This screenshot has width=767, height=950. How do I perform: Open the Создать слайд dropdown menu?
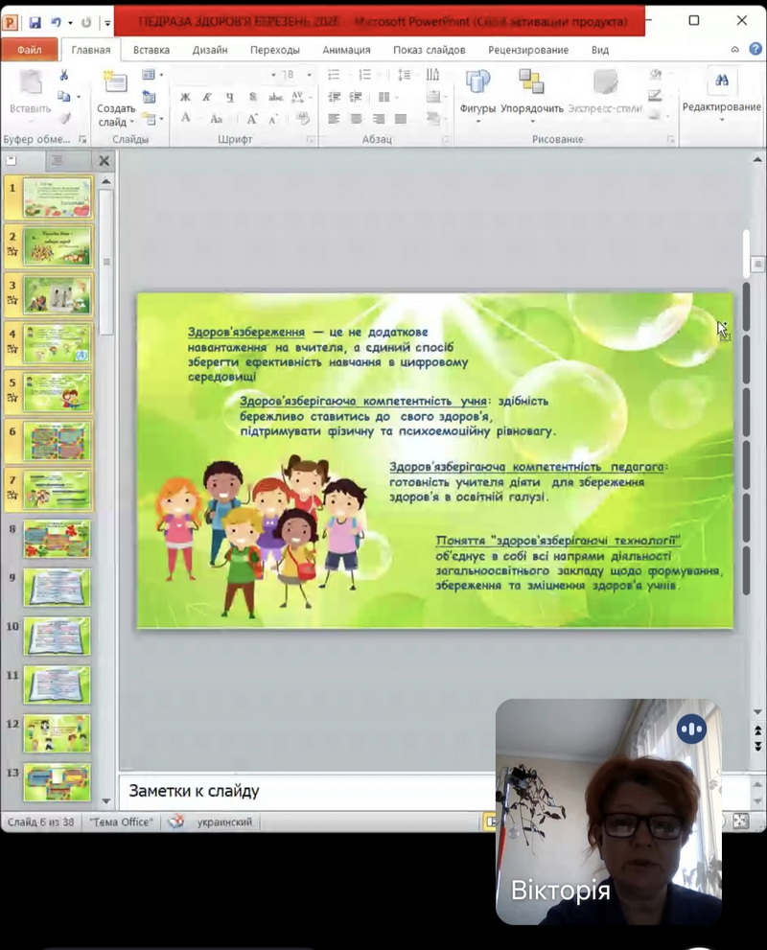coord(115,123)
